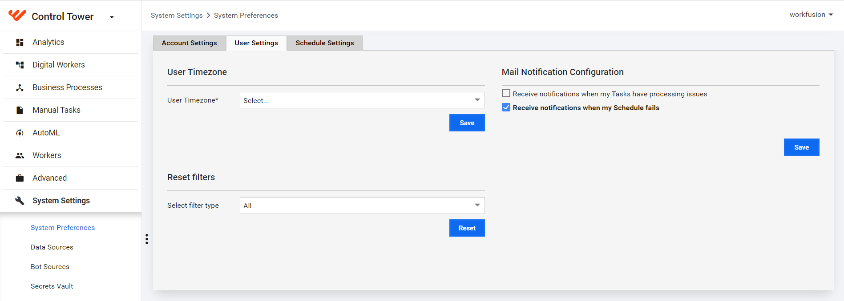This screenshot has height=301, width=844.
Task: Click the WorkFusion checkmark logo
Action: tap(17, 16)
